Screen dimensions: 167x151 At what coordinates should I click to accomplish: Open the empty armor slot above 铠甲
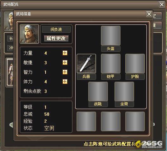[x=111, y=64]
